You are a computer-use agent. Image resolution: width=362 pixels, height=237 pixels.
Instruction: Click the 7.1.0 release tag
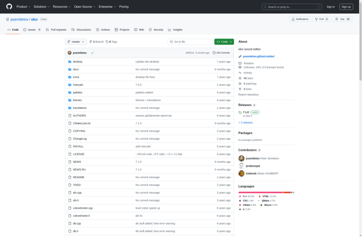click(246, 112)
